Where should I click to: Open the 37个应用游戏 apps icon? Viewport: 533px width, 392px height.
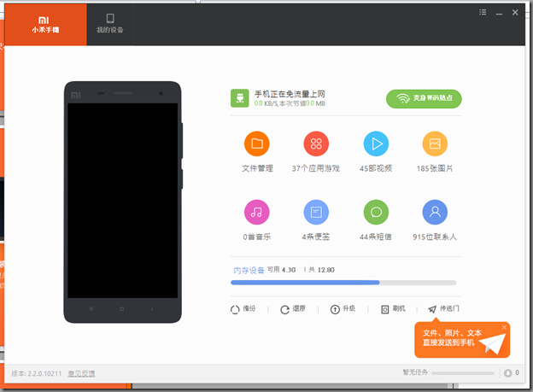316,143
